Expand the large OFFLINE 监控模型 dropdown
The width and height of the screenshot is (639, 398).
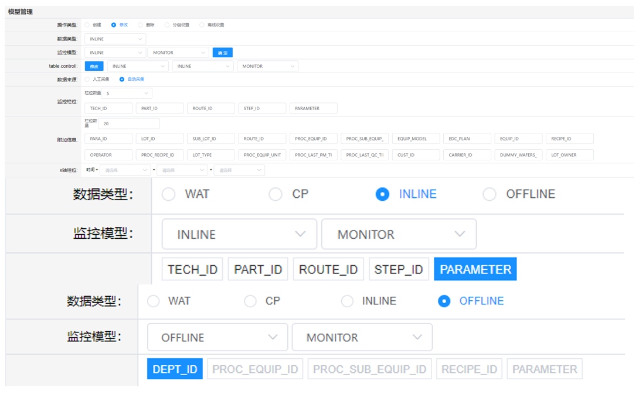tap(217, 337)
